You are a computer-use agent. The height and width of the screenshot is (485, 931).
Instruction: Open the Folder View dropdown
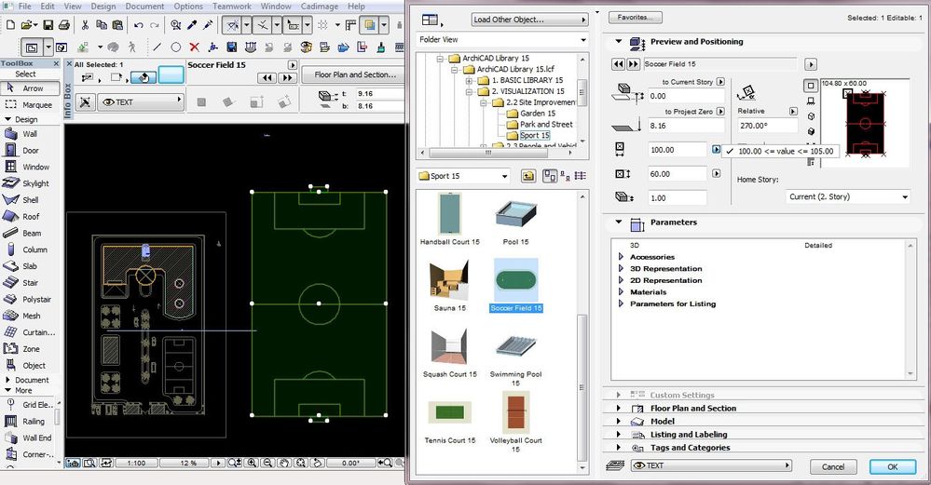coord(501,40)
